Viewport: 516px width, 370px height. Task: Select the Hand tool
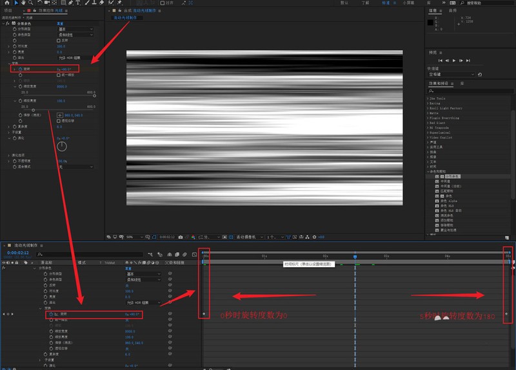coord(23,3)
